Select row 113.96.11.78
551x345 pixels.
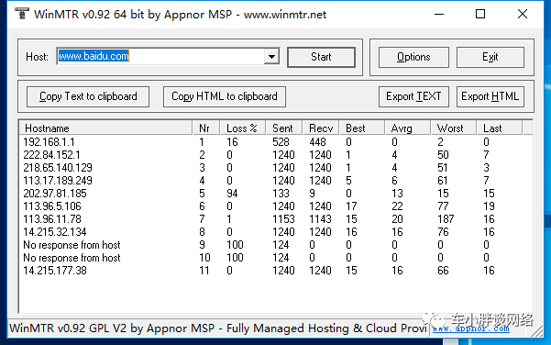[x=275, y=219]
